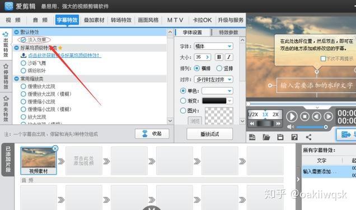Toggle the italic I icon
The height and width of the screenshot is (210, 356).
coord(229,57)
